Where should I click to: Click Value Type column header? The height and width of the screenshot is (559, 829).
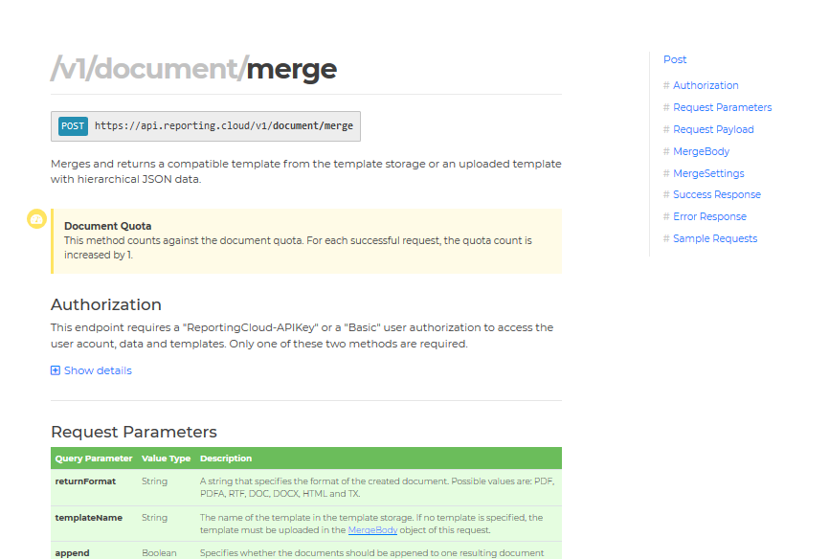pos(166,458)
